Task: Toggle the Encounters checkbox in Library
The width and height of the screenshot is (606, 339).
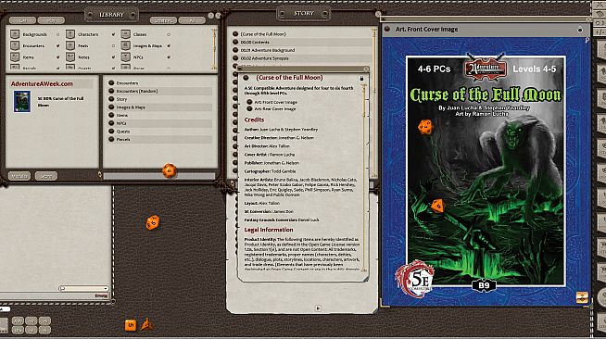Action: click(58, 46)
